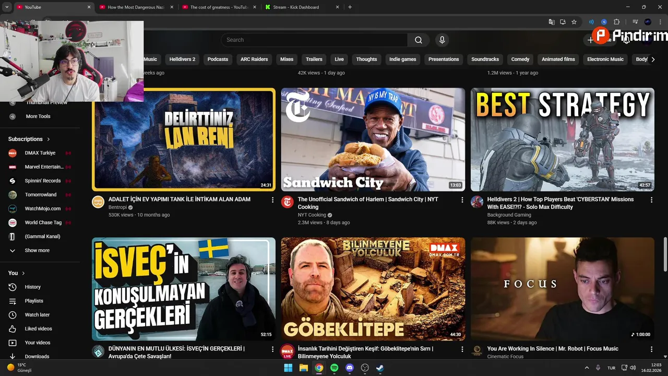
Task: Show next category chips with arrow
Action: tap(653, 60)
